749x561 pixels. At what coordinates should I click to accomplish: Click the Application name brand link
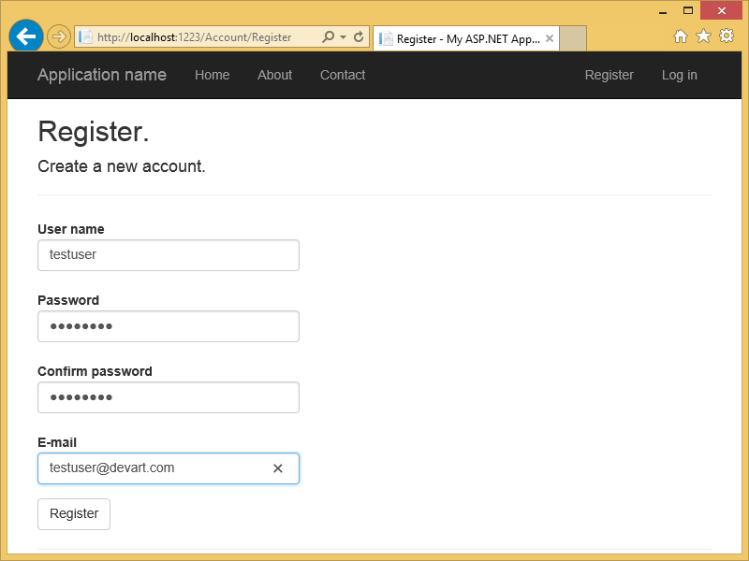[x=102, y=75]
